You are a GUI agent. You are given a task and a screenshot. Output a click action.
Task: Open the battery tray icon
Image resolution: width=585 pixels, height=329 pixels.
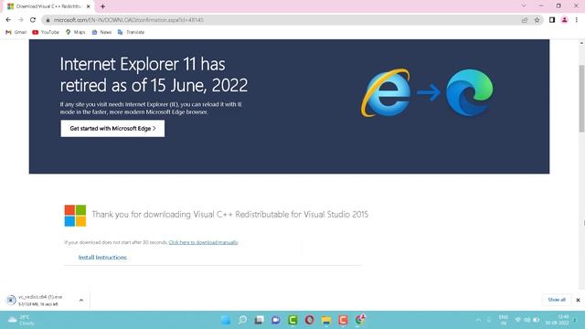[537, 320]
